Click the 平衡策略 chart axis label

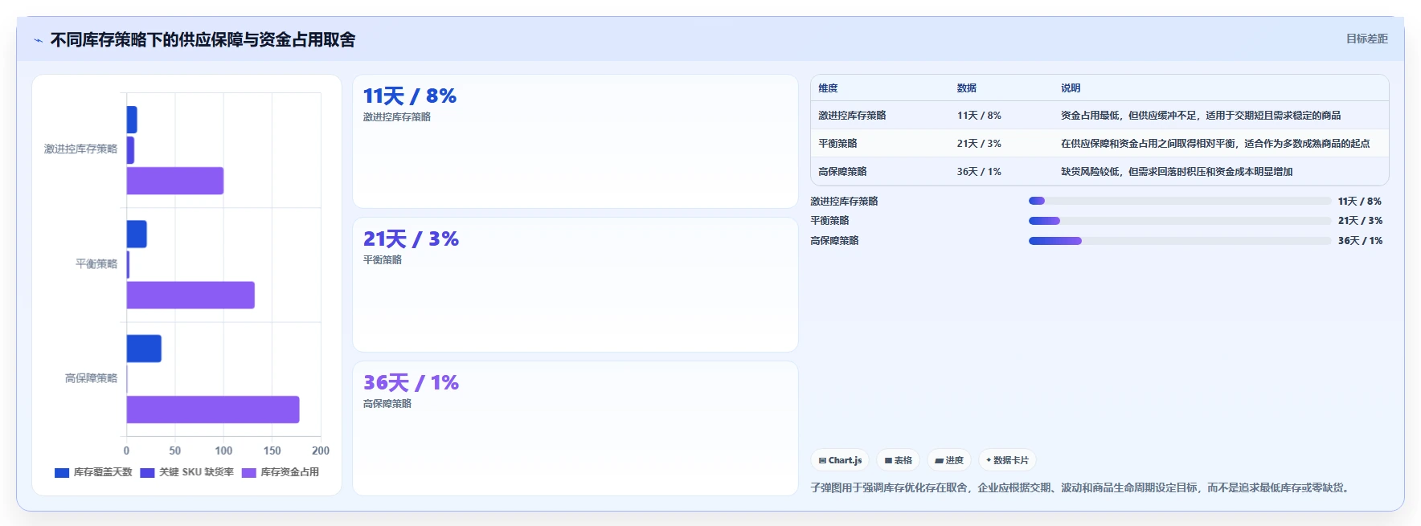coord(96,263)
